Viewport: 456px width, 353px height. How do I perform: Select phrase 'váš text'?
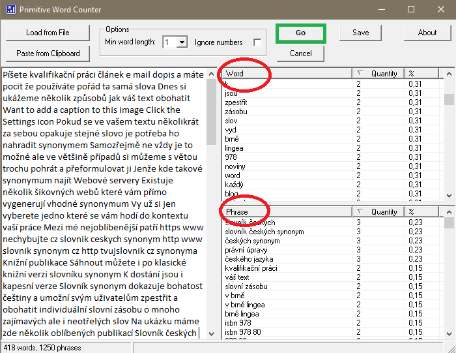(x=332, y=277)
